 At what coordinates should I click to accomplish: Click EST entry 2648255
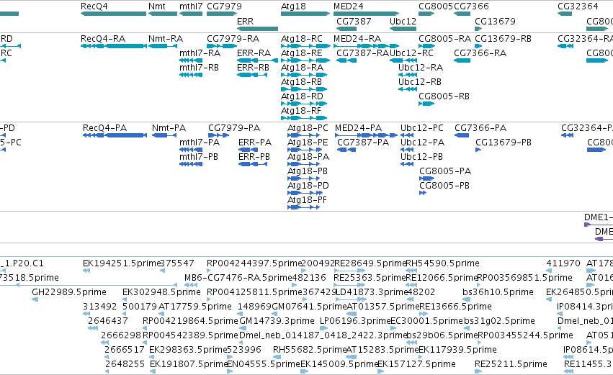[107, 371]
